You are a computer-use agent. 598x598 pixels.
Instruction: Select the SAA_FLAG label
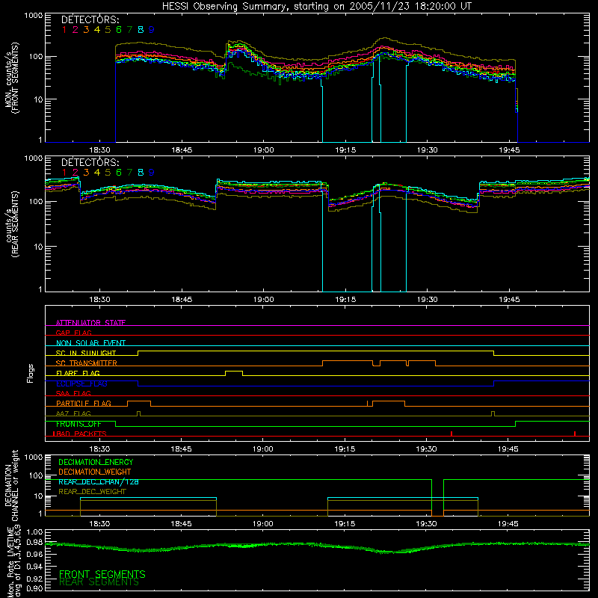73,393
